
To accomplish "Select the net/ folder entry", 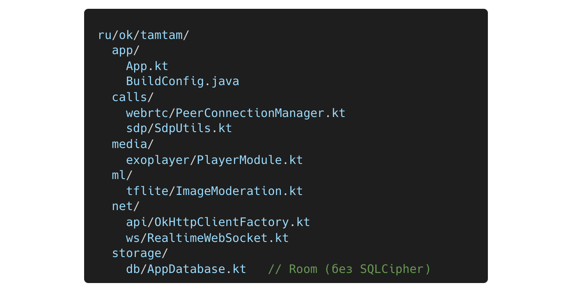I will click(x=125, y=206).
